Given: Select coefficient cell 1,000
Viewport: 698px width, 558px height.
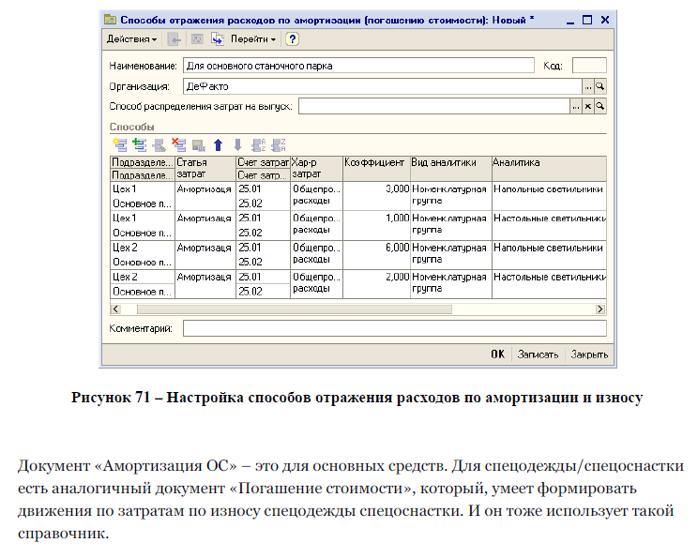Looking at the screenshot, I should pyautogui.click(x=376, y=225).
